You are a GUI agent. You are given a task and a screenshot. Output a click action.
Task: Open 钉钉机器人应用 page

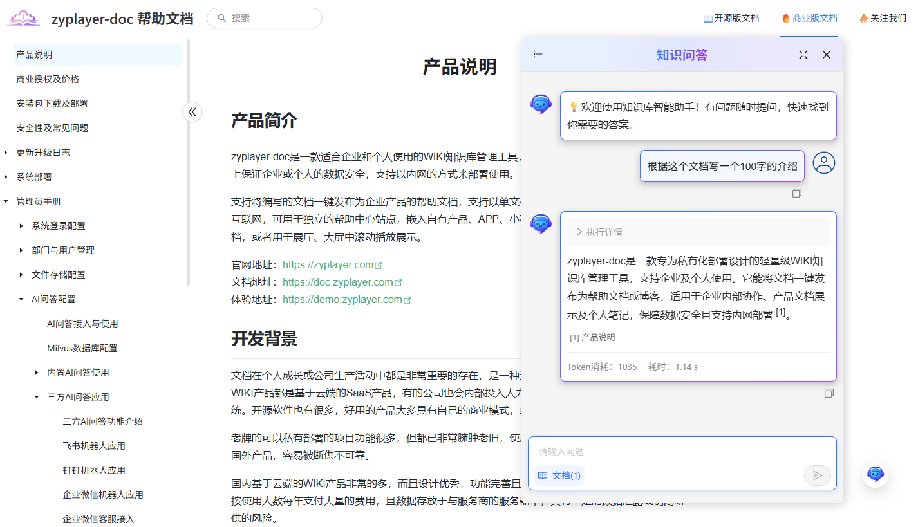[94, 470]
